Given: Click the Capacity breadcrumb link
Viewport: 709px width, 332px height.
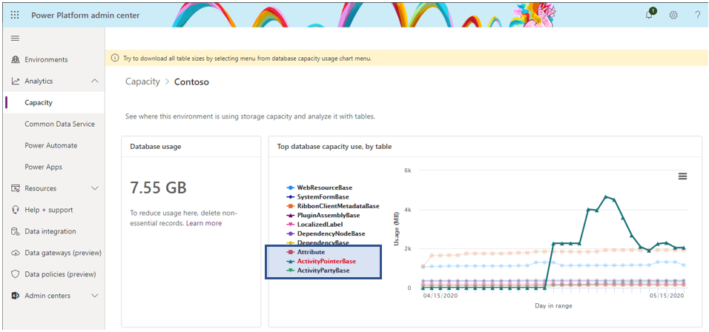Looking at the screenshot, I should coord(142,82).
